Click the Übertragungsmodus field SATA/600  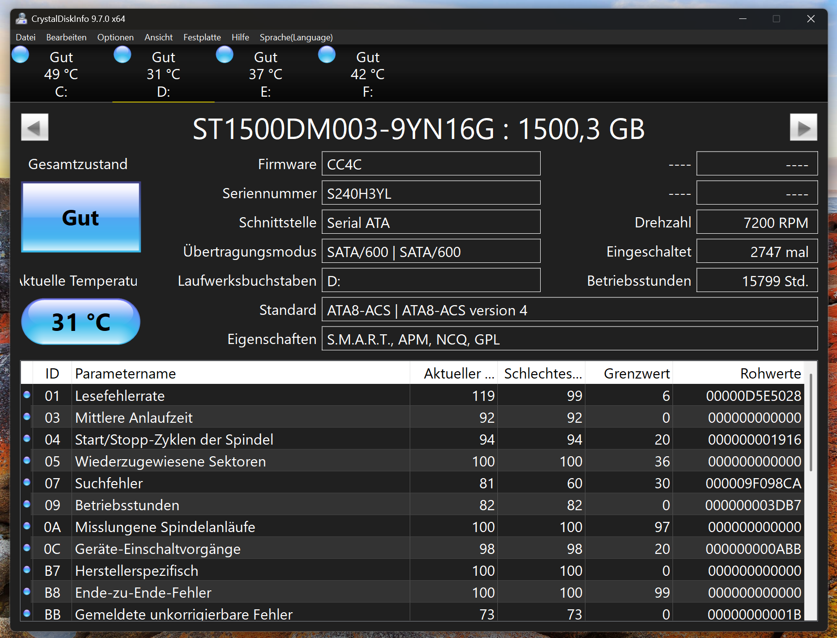431,251
